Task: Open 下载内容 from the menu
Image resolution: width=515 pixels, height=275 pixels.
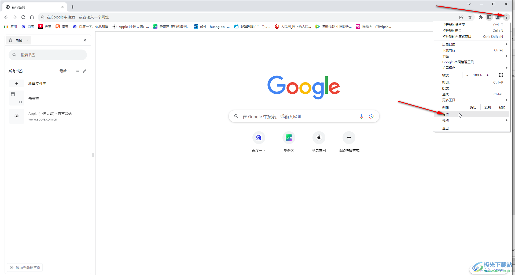Action: (x=472, y=50)
